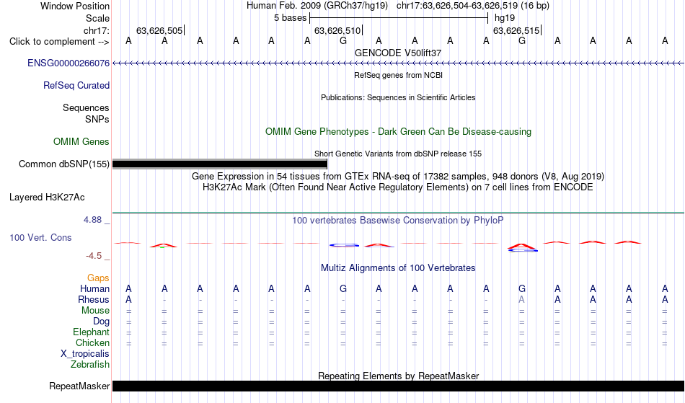Click the Gaps row label
Screen dimensions: 685x403
[98, 278]
